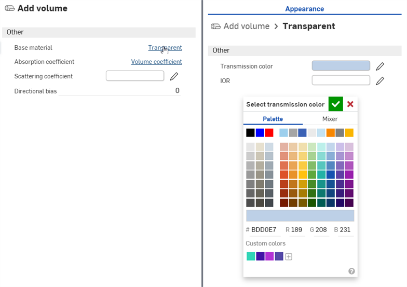Image resolution: width=407 pixels, height=287 pixels.
Task: Click the Add volume breadcrumb icon in Appearance panel
Action: (x=216, y=26)
